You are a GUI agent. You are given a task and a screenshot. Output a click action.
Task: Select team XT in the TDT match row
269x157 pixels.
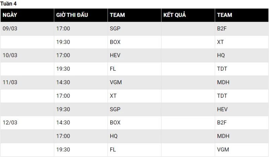tap(113, 96)
